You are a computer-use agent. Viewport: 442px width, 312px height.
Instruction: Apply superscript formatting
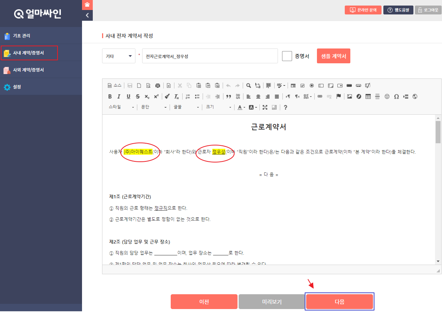pos(156,96)
